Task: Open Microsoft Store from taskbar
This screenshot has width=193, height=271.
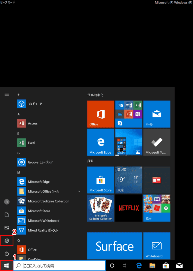Action: point(166,265)
